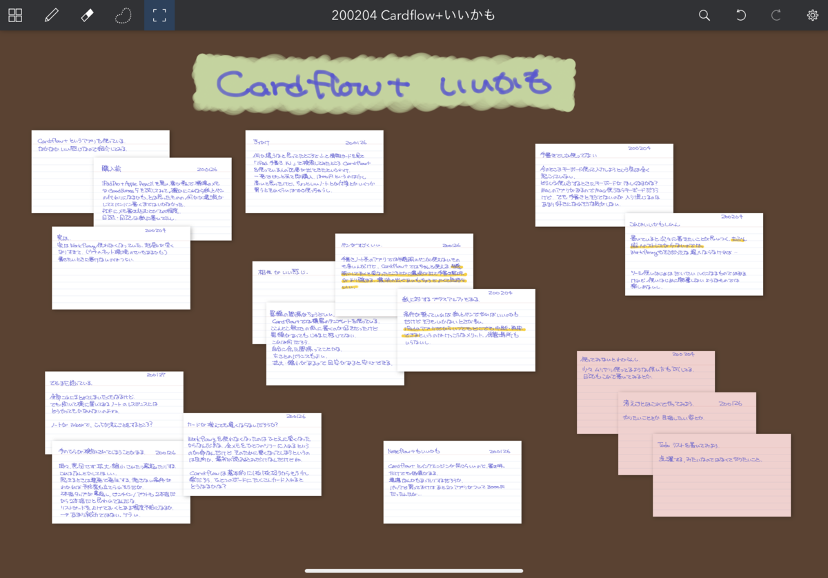Open the board grid overview
Viewport: 828px width, 578px height.
pos(15,15)
